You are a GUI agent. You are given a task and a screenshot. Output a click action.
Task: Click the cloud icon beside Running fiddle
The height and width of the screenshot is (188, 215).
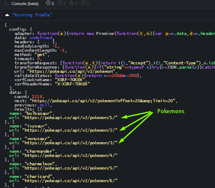7,15
